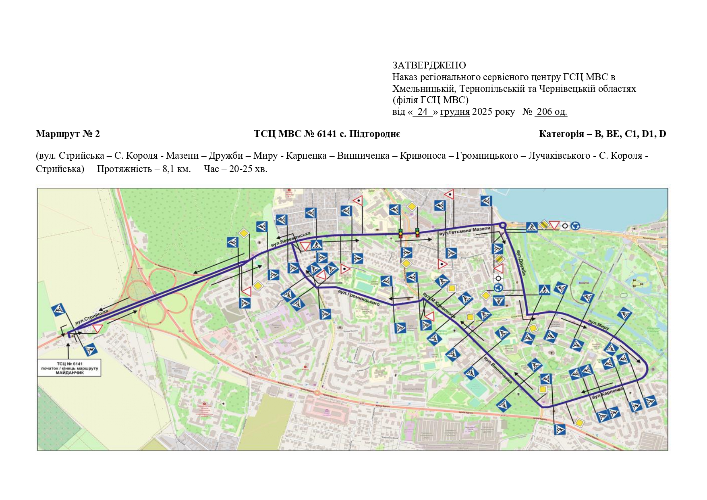Viewport: 707px width, 500px height.
Task: Click the yield triangle in lakeside sign row
Action: tap(555, 225)
